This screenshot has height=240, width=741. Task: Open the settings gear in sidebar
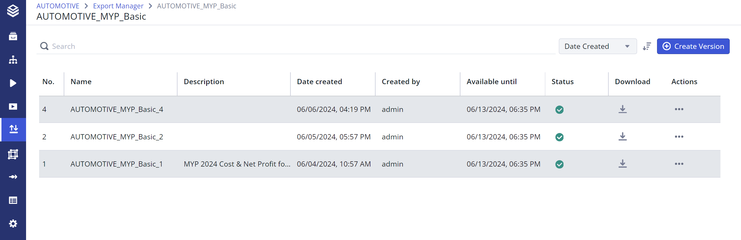tap(13, 224)
